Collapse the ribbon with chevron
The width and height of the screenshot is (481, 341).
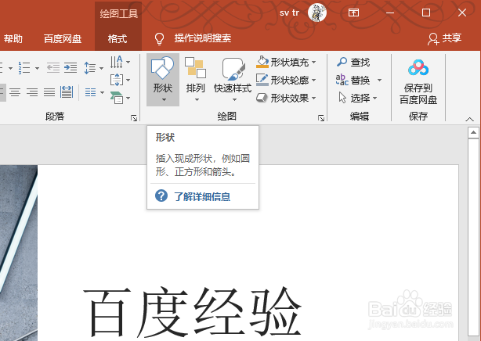point(470,119)
